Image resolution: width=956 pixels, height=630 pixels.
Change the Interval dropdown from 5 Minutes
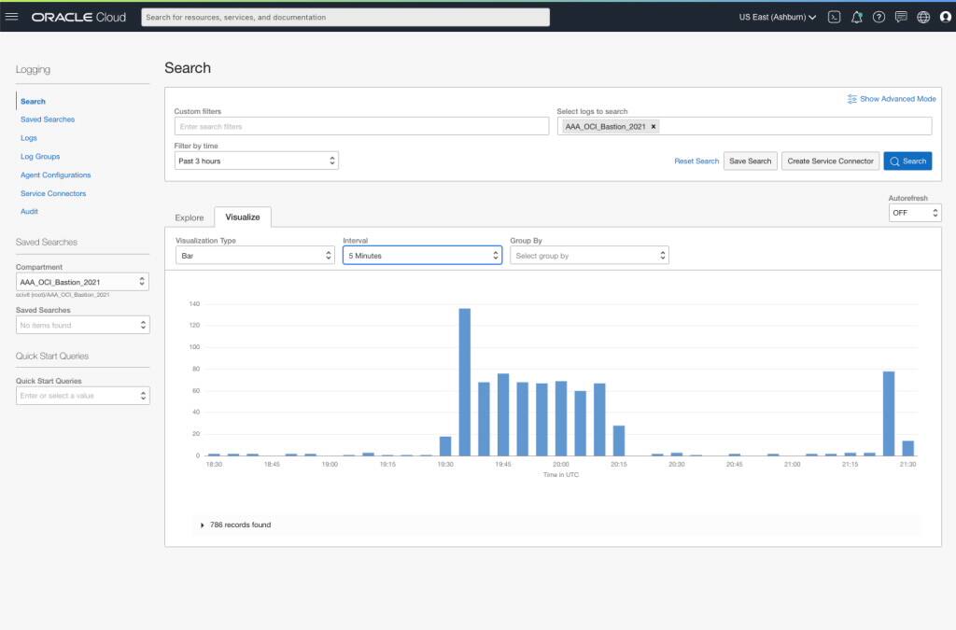pos(422,255)
